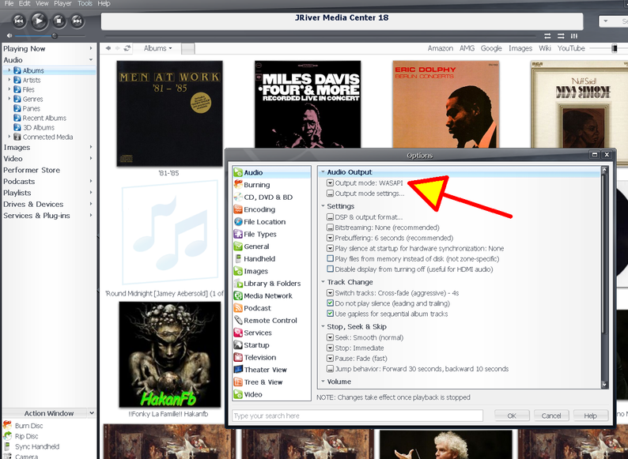The image size is (628, 459).
Task: Open Prebuffering: 6 seconds dropdown
Action: tap(330, 238)
